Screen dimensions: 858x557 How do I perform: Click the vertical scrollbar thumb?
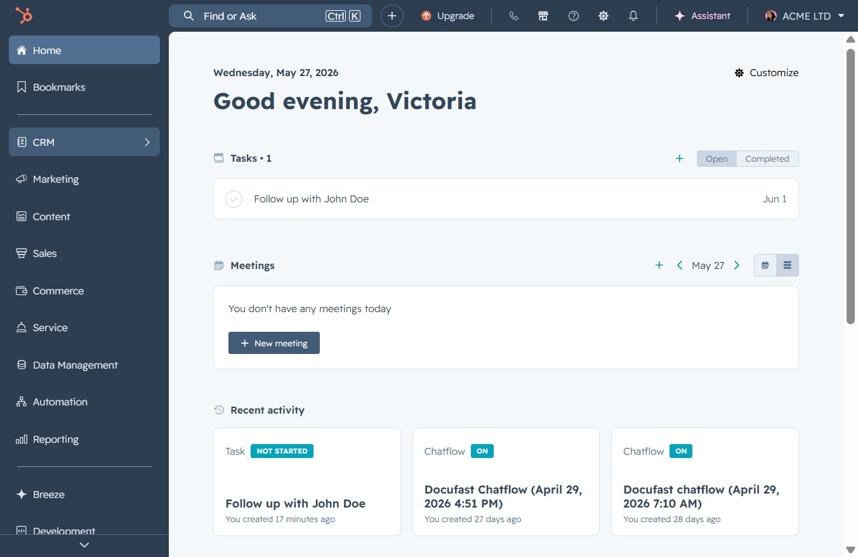(851, 187)
